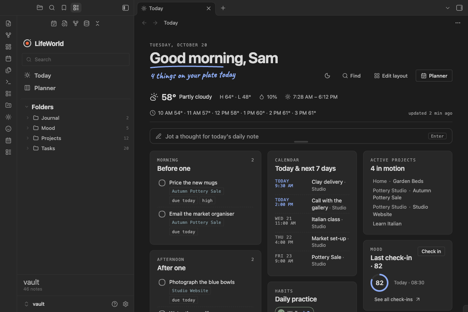Click the '46 notes' vault count text
Viewport: 468px width, 312px height.
pos(33,289)
